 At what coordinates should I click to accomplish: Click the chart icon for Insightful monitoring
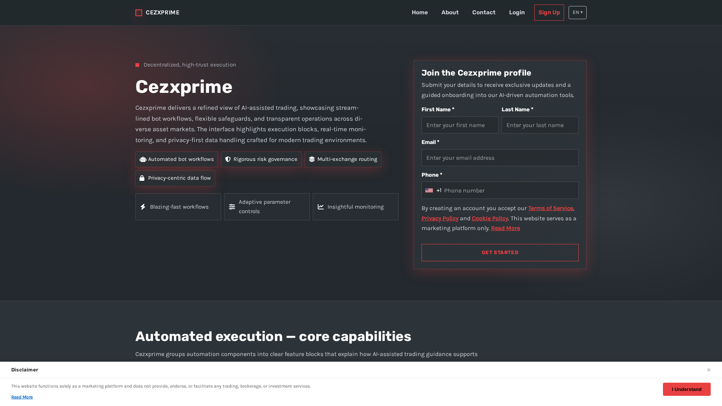coord(321,207)
